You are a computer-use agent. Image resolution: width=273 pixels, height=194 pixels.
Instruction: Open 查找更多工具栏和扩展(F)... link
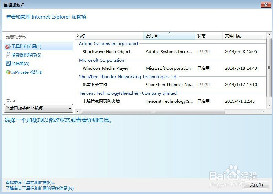point(30,183)
